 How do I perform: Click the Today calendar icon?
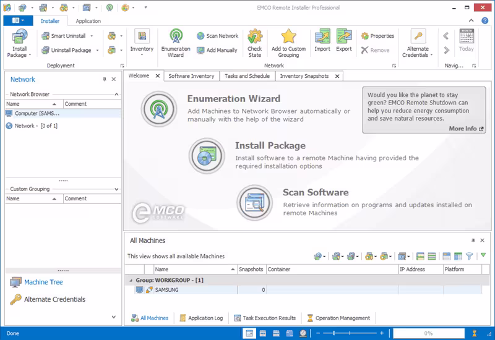467,36
